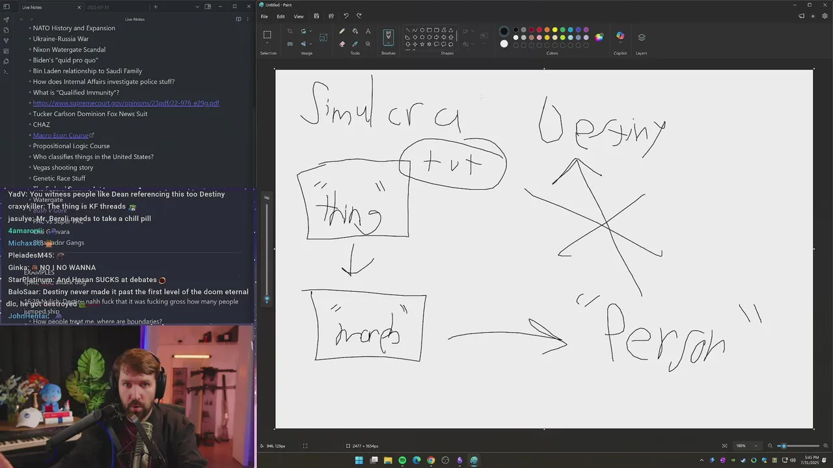Viewport: 833px width, 468px height.
Task: Select the Color picker eyedropper tool
Action: point(355,44)
